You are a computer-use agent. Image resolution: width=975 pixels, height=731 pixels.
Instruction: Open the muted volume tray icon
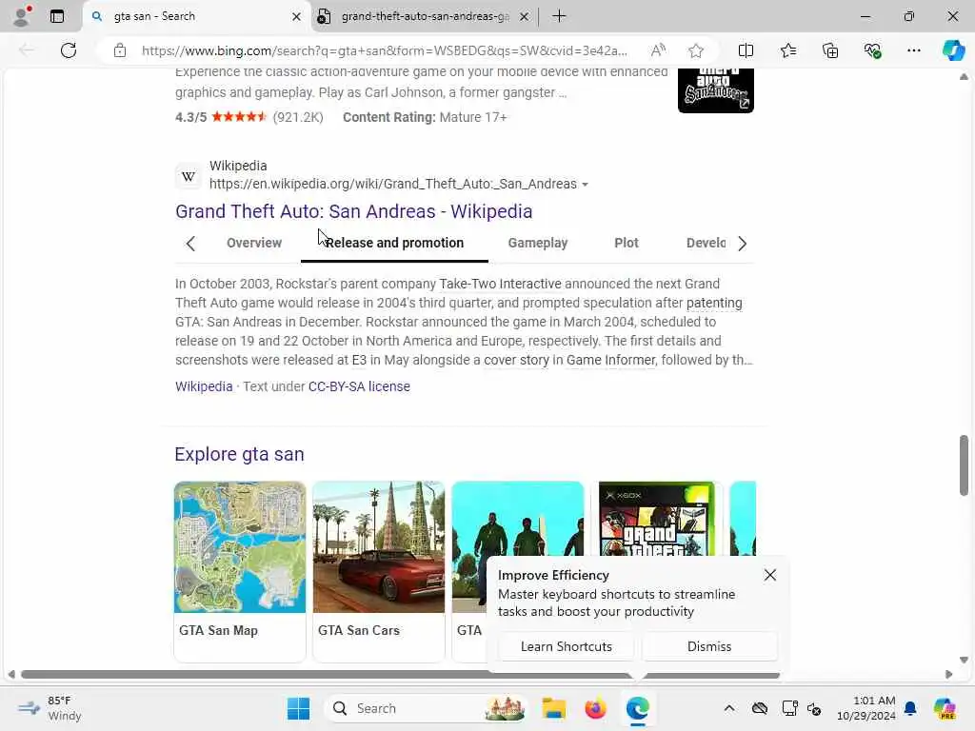coord(814,708)
